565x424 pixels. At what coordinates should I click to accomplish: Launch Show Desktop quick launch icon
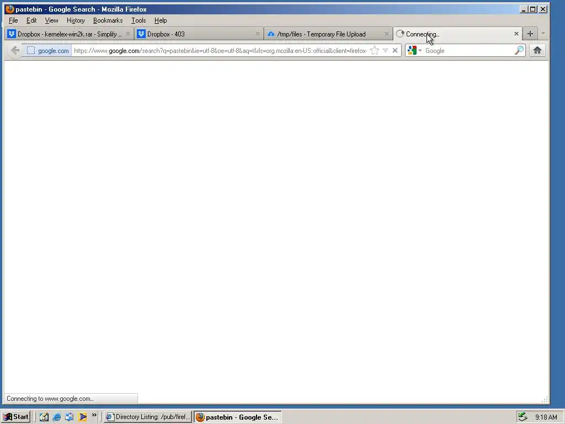44,417
